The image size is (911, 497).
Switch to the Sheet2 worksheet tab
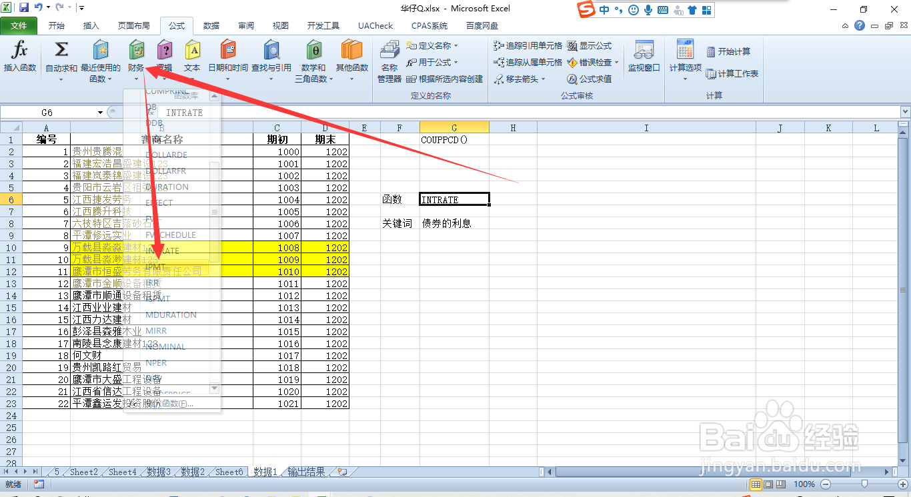tap(84, 472)
